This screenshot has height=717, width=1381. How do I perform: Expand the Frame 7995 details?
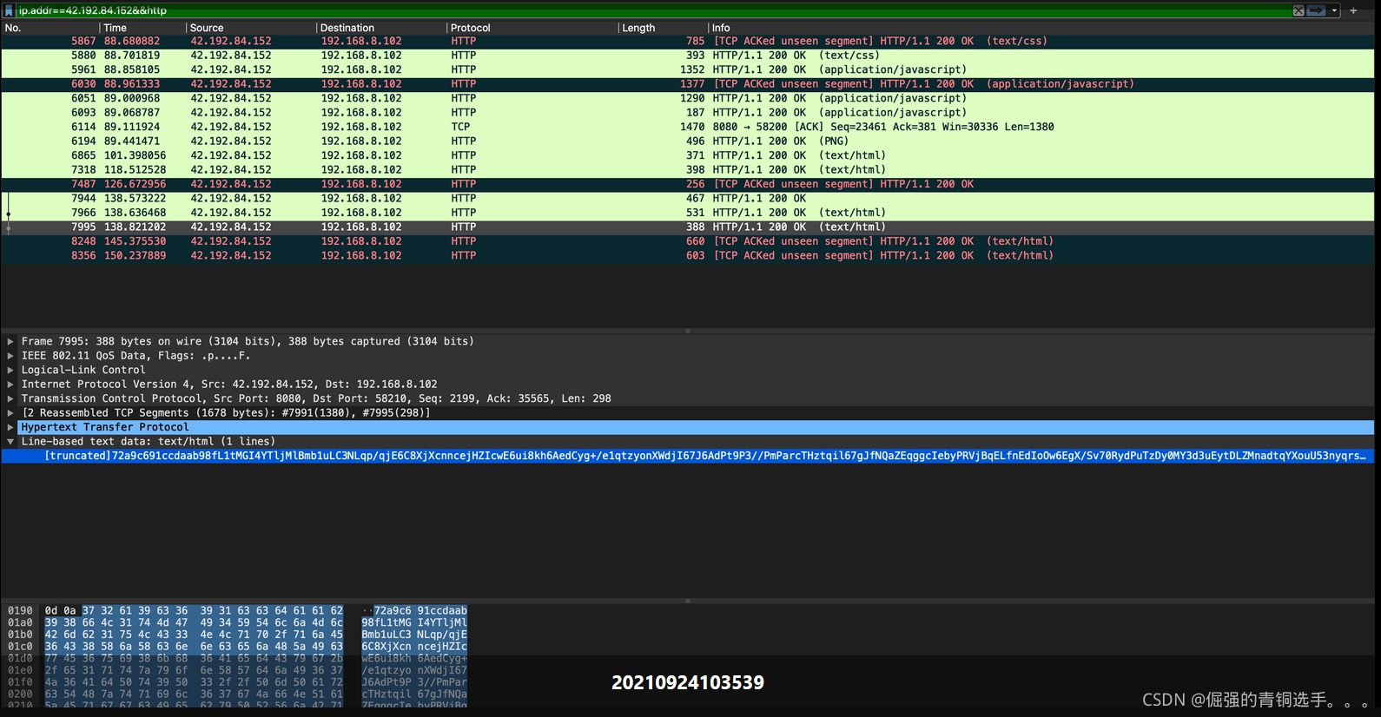(10, 341)
